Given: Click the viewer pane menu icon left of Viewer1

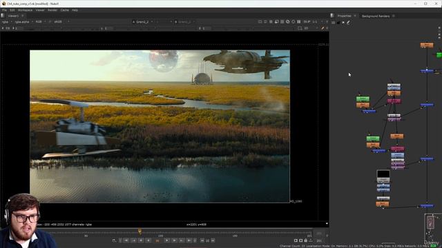Looking at the screenshot, I should [x=3, y=16].
